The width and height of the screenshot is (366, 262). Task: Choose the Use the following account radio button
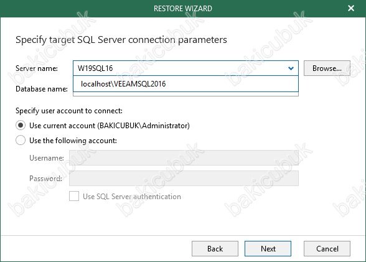(21, 141)
